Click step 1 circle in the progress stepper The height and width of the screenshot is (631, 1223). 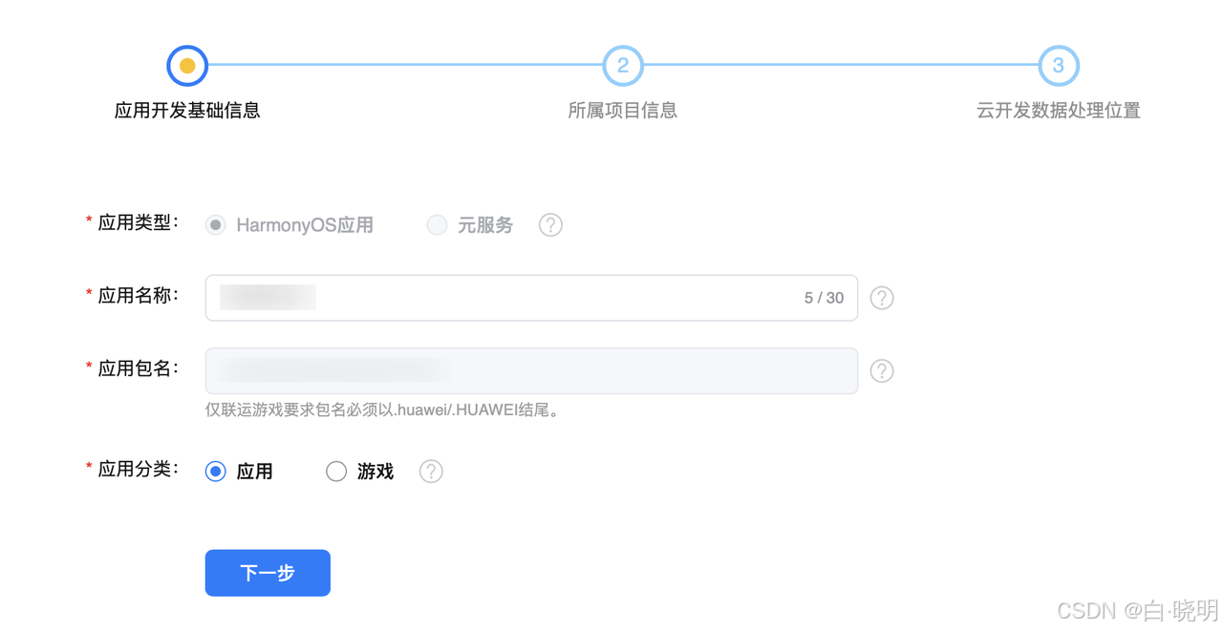(x=187, y=66)
